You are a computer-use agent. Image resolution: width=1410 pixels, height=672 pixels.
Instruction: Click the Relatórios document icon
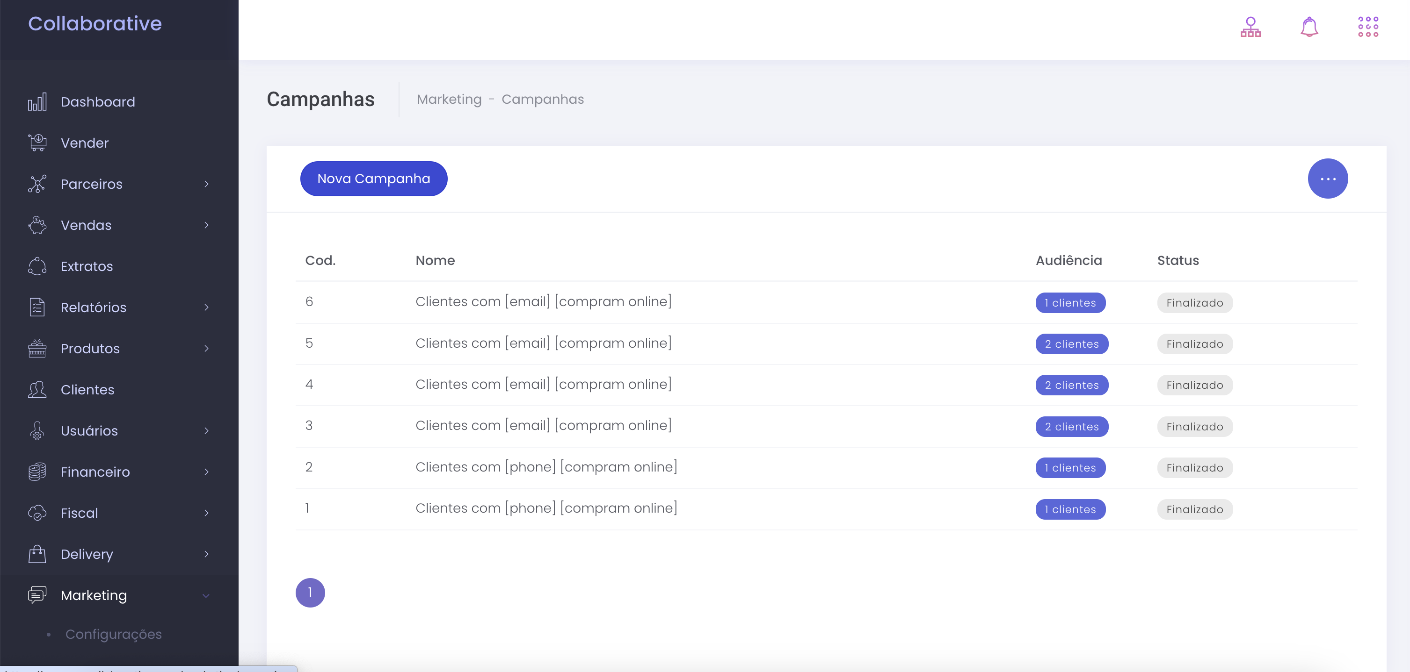(x=37, y=307)
